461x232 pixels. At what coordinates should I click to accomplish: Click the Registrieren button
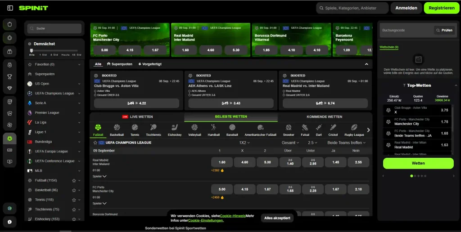[x=442, y=8]
